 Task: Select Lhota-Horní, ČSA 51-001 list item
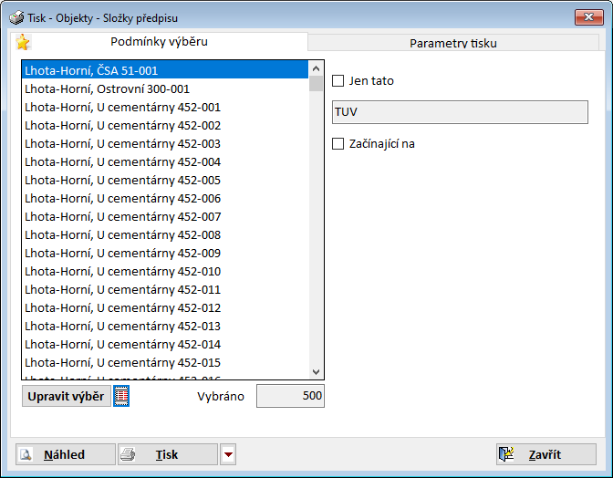(x=91, y=70)
